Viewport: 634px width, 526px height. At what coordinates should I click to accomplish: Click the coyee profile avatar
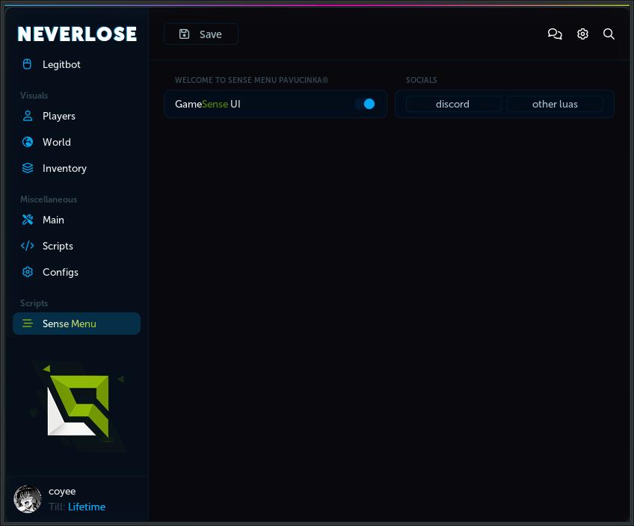[x=28, y=499]
